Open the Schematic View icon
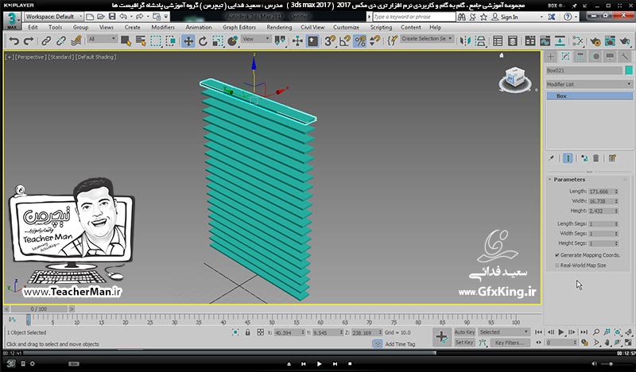The width and height of the screenshot is (636, 372). (560, 41)
